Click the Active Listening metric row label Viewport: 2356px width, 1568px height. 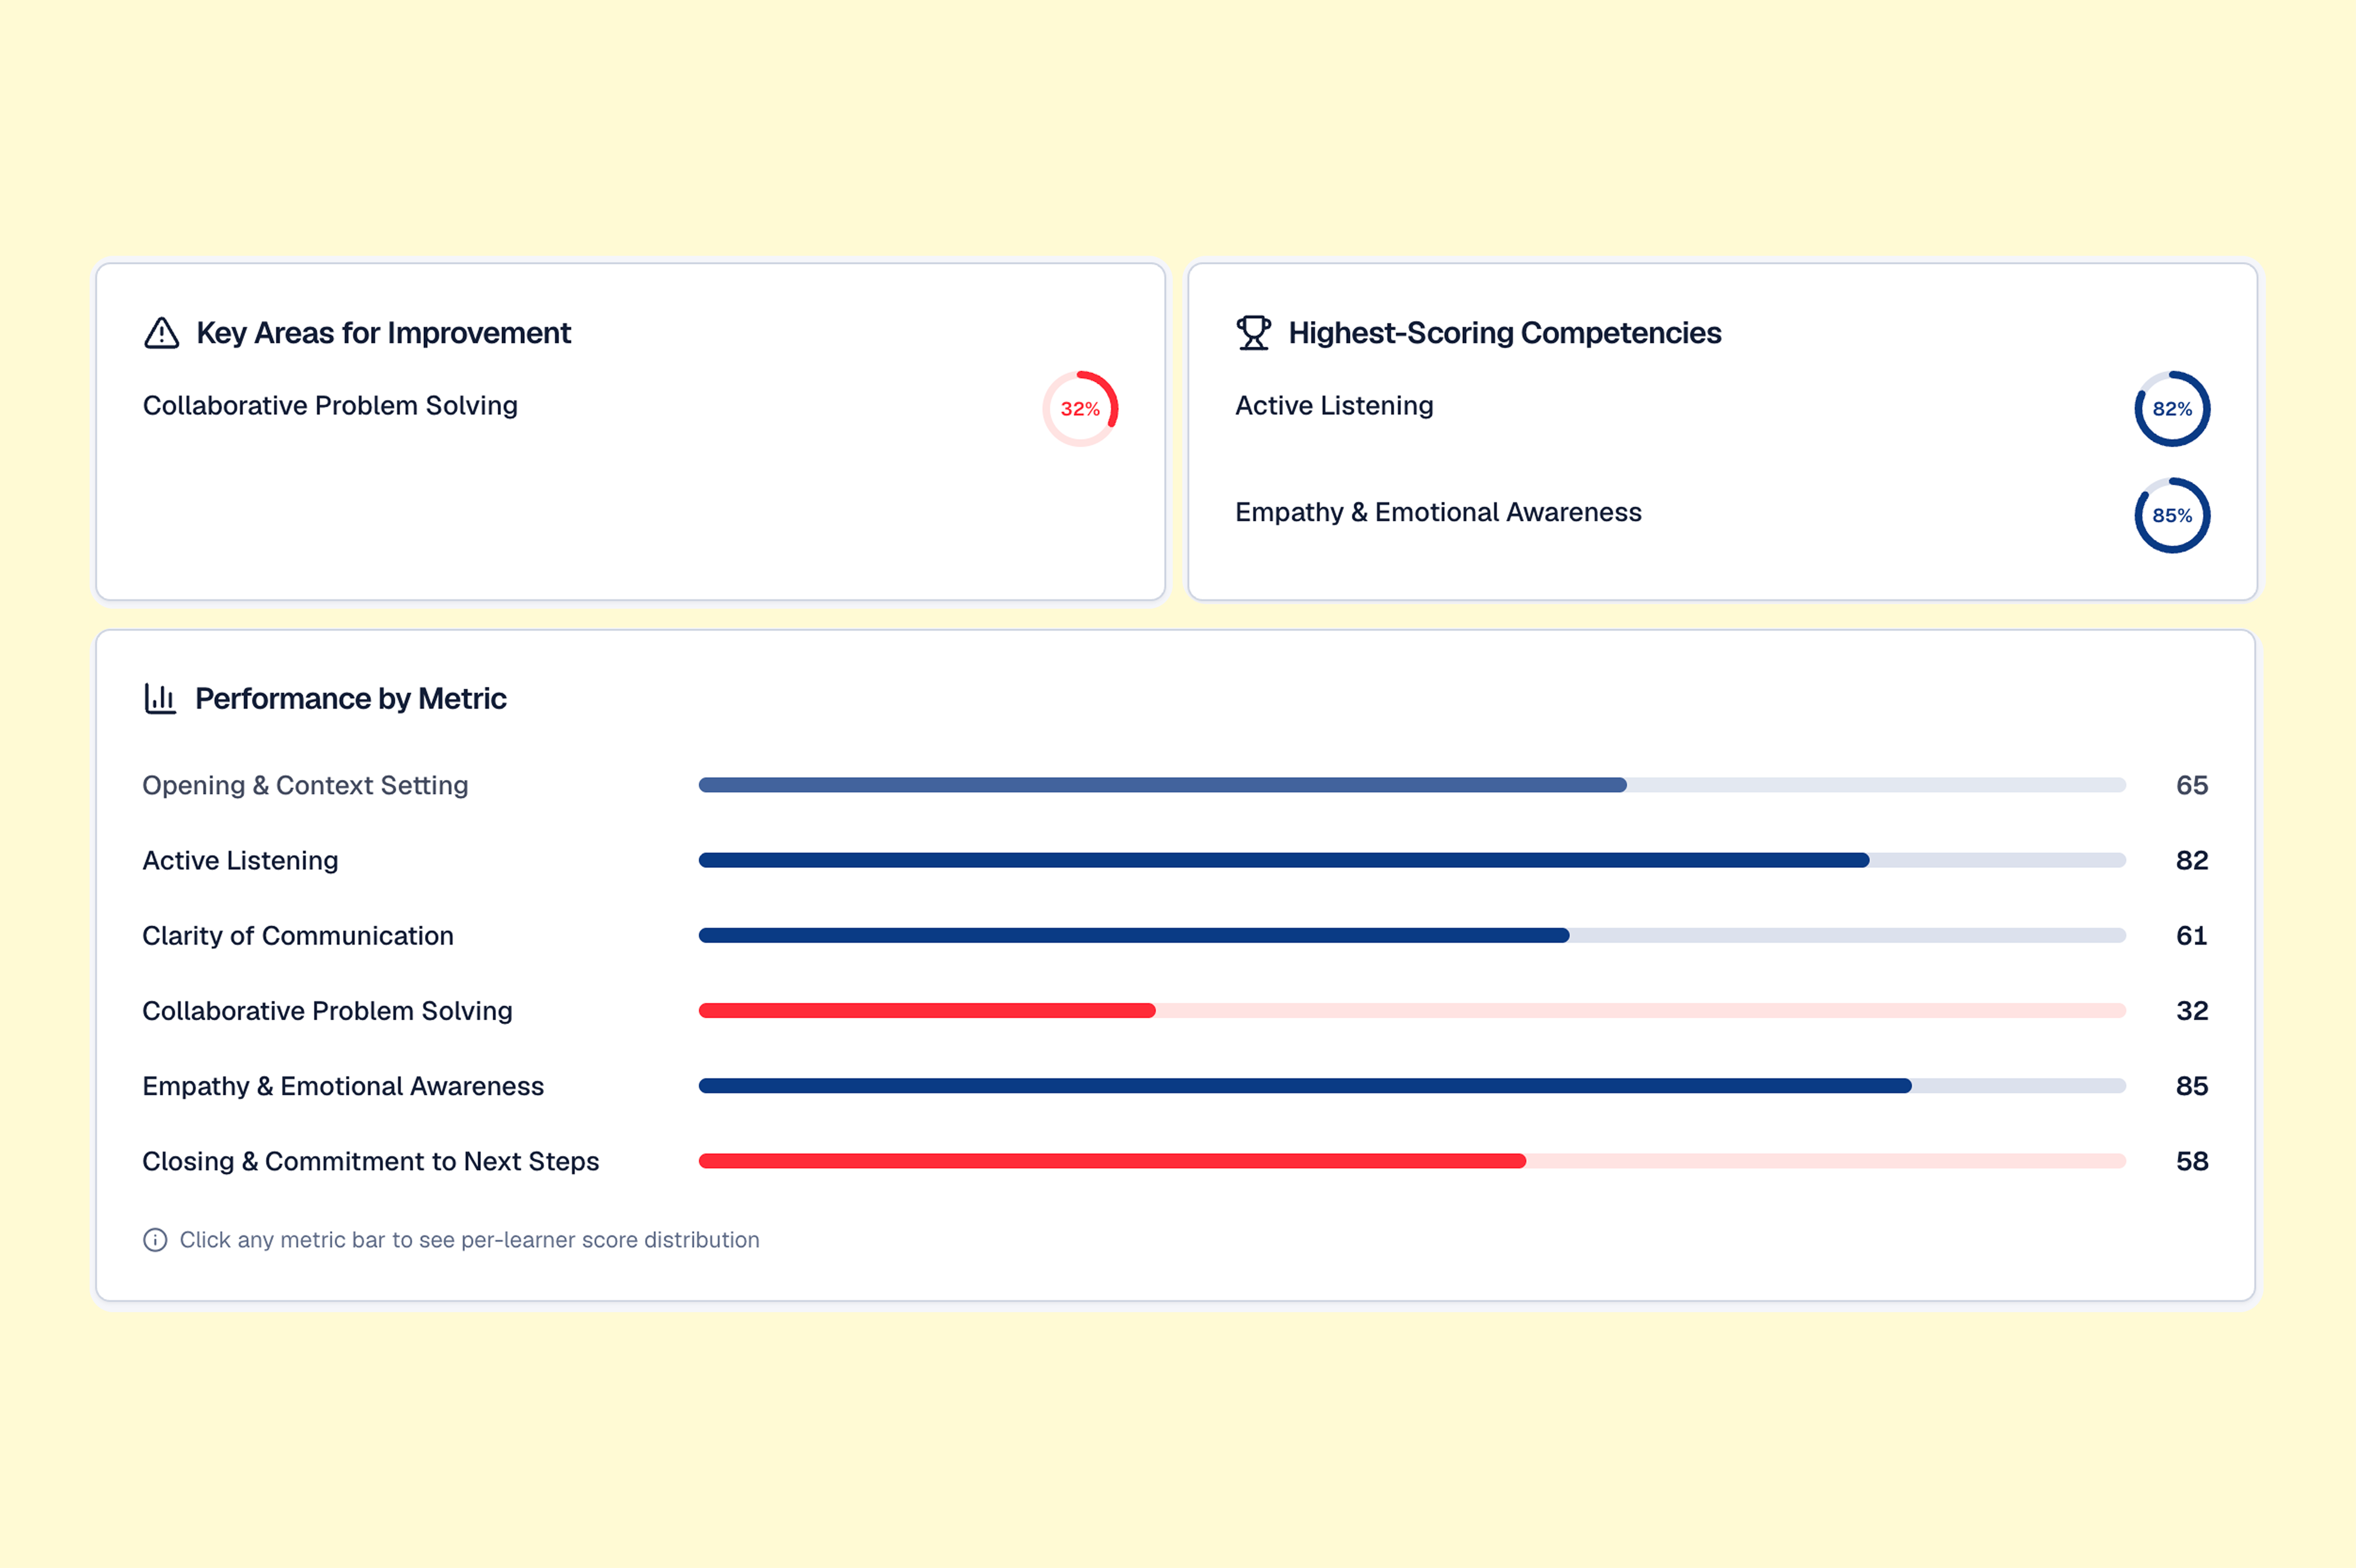[x=240, y=861]
